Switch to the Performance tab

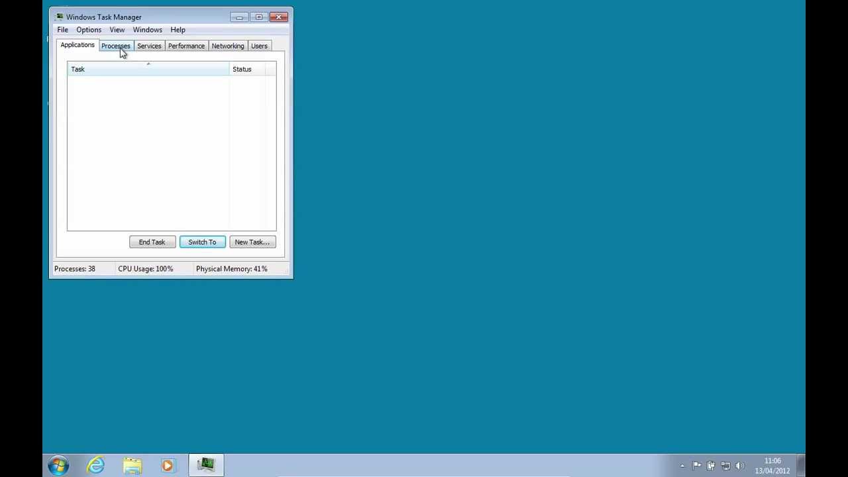click(x=186, y=46)
